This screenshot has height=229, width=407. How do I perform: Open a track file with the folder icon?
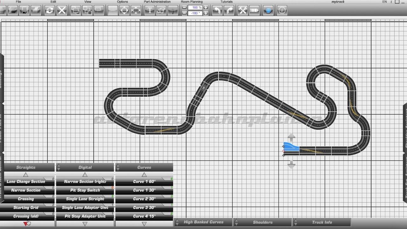[x=13, y=10]
